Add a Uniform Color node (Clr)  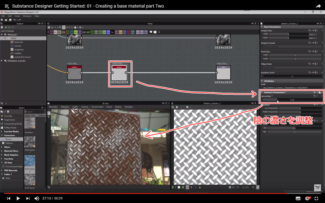pyautogui.click(x=129, y=32)
